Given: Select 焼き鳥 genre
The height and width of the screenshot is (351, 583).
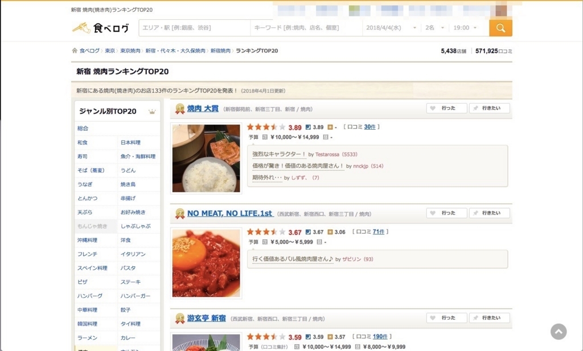Looking at the screenshot, I should point(128,184).
